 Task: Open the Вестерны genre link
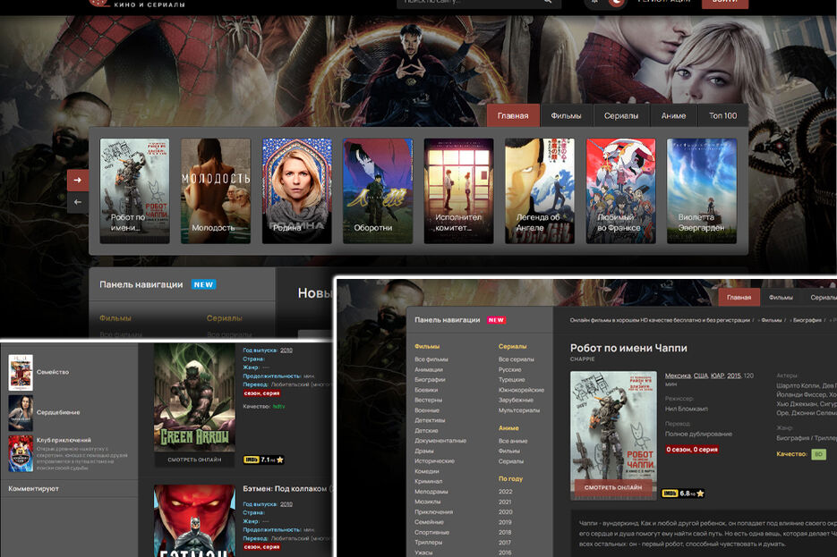(428, 400)
